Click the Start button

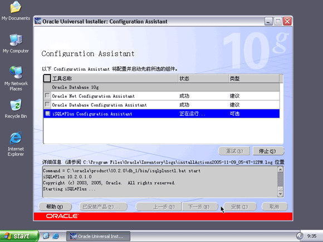coord(19,236)
